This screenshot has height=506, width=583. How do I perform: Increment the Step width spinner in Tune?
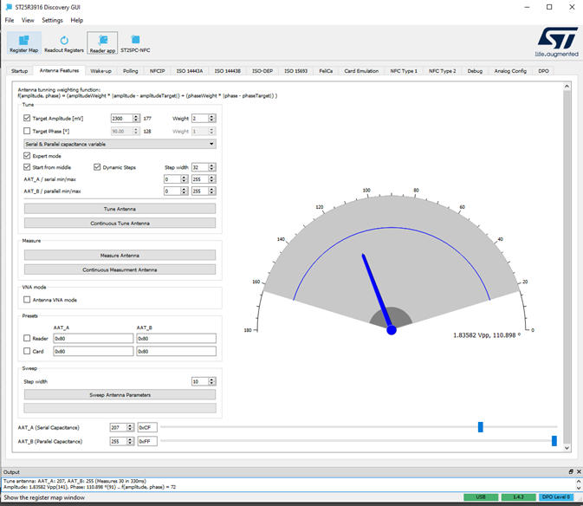click(x=212, y=165)
